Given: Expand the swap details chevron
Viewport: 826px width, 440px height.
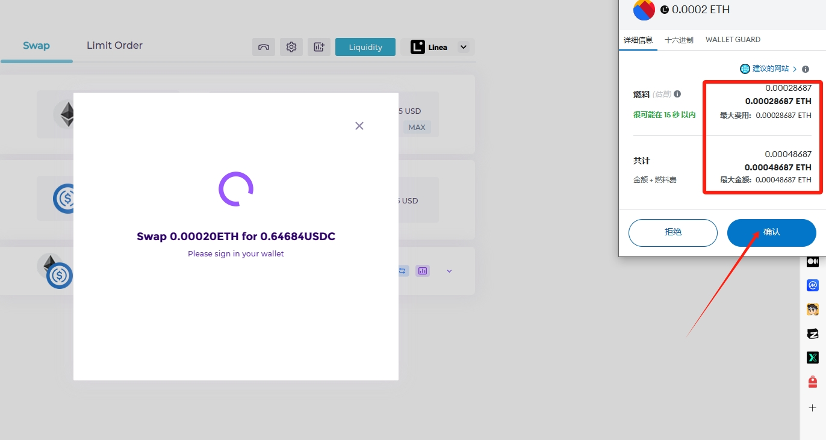Looking at the screenshot, I should point(449,271).
